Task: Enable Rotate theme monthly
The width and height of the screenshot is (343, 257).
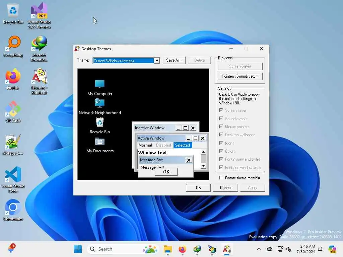Action: pyautogui.click(x=221, y=178)
